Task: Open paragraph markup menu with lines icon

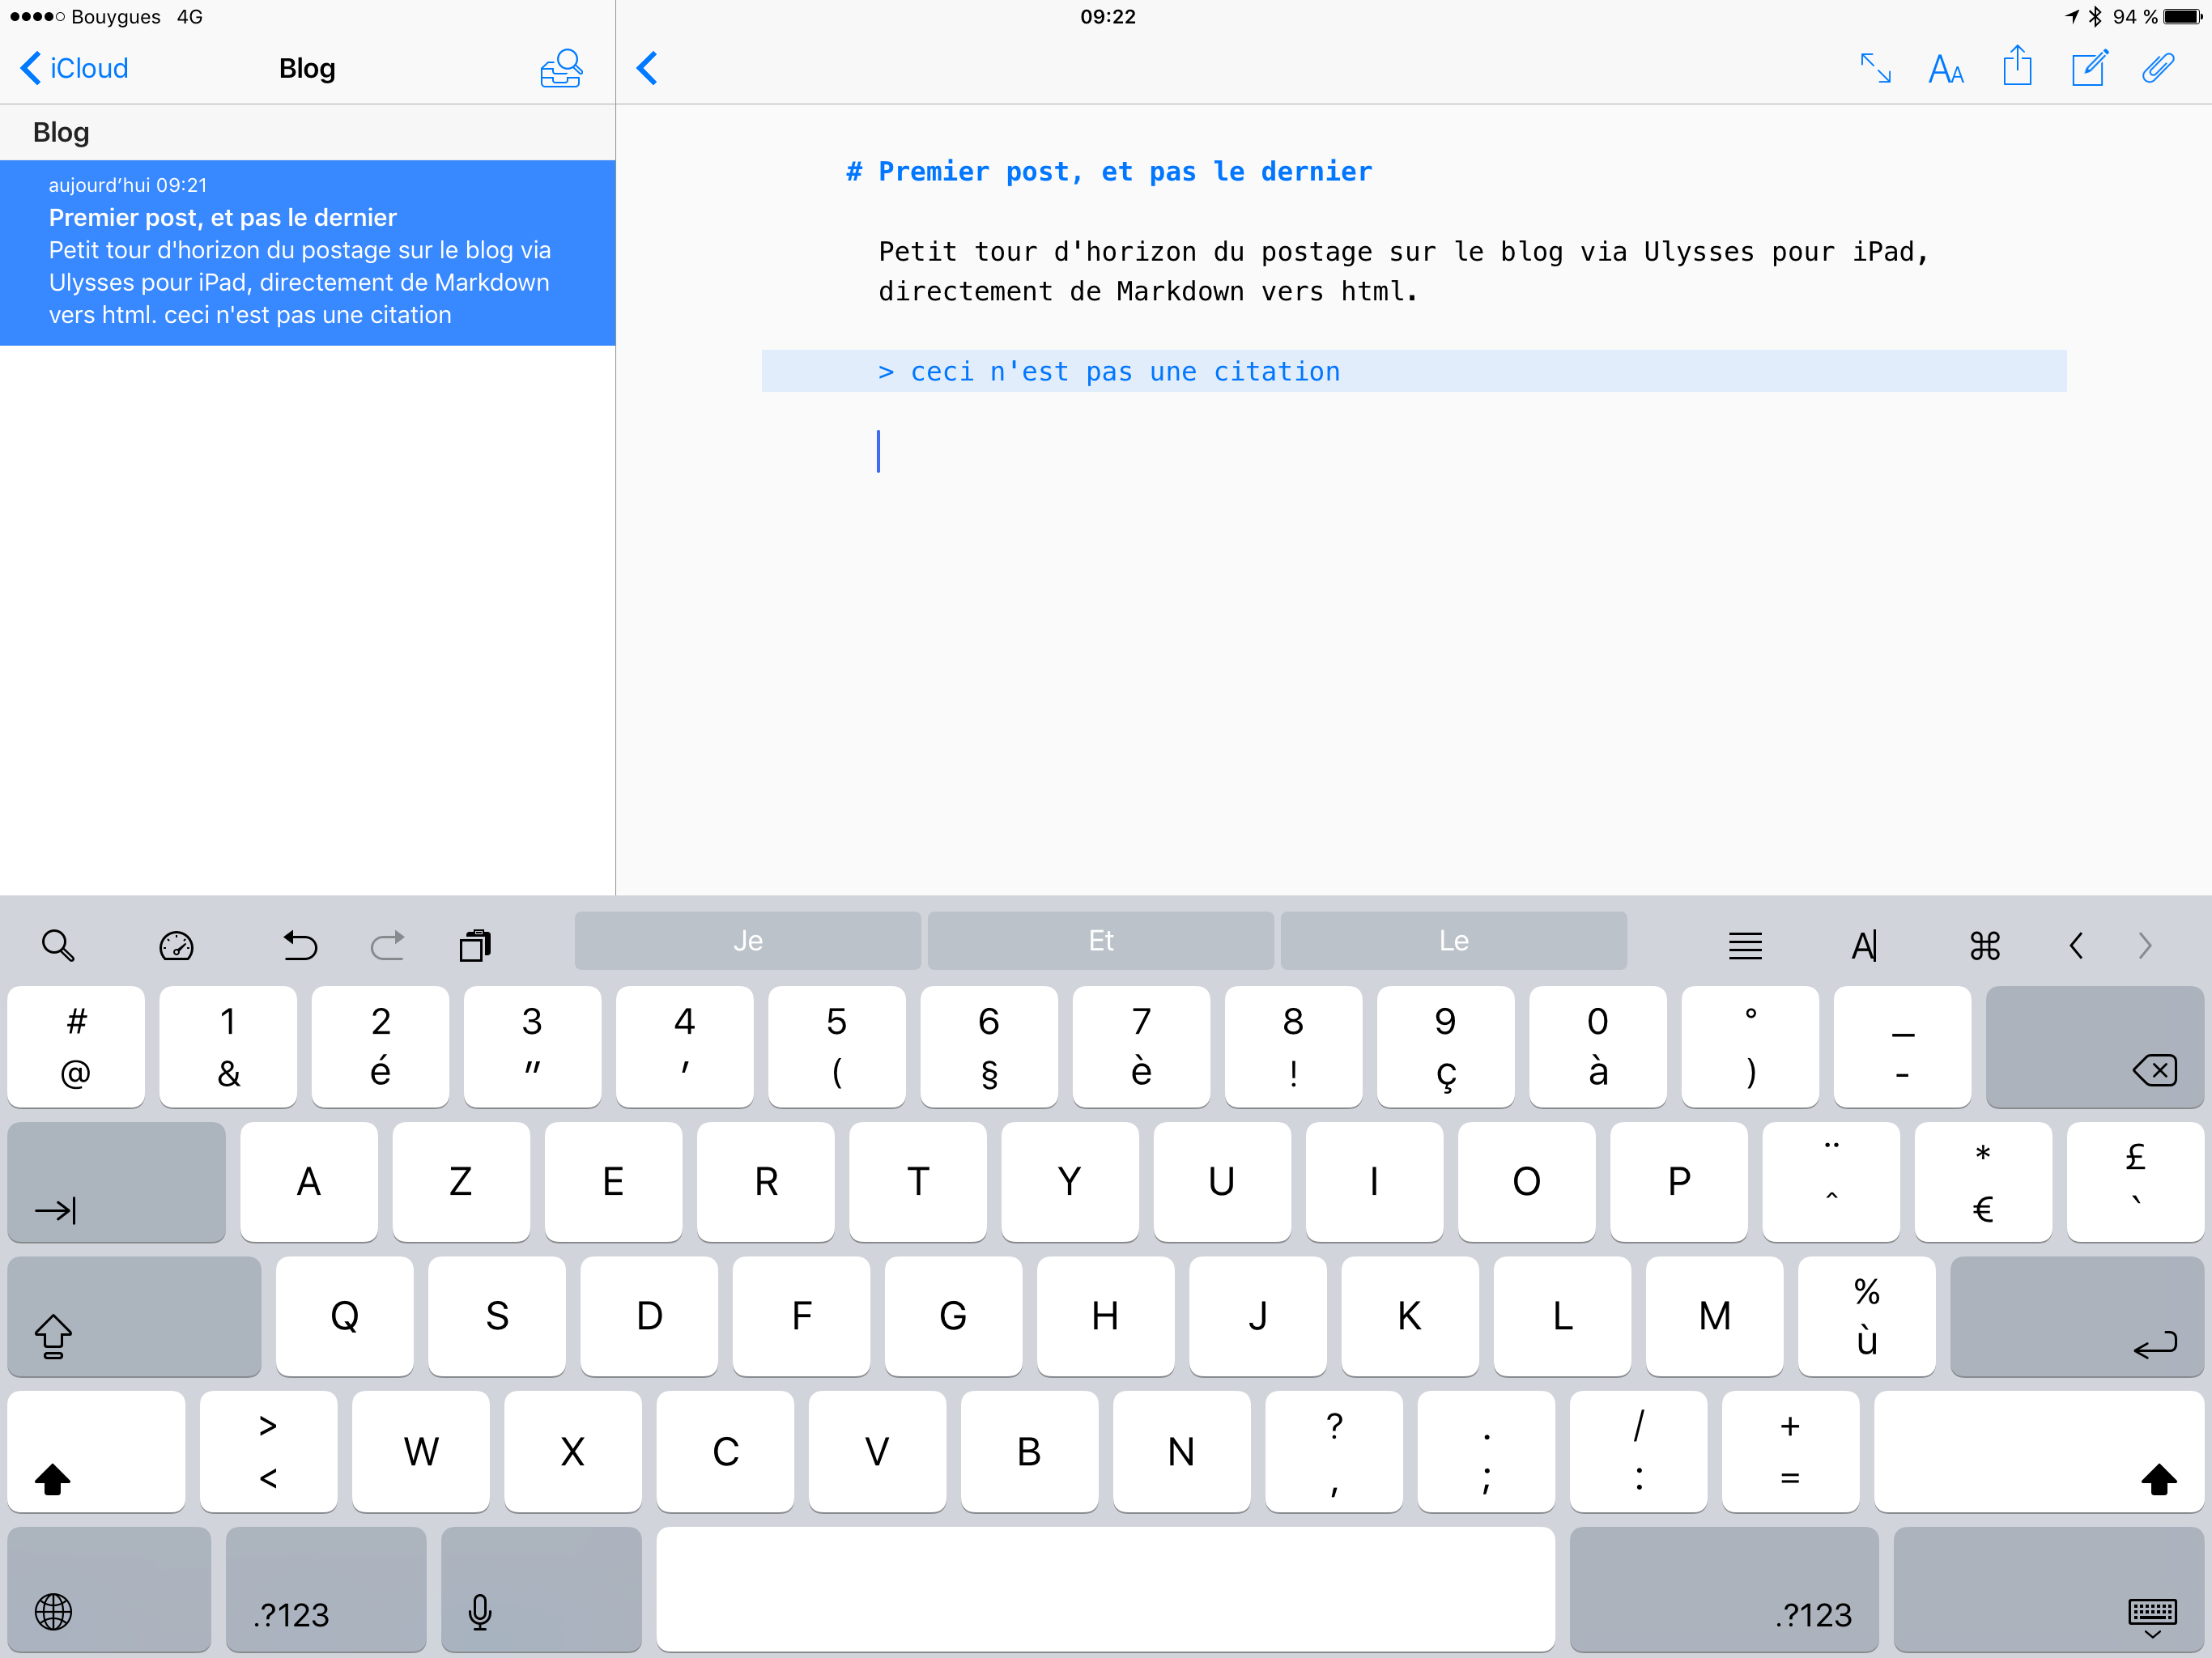Action: 1745,945
